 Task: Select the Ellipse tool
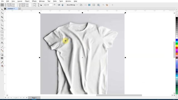tap(2, 35)
